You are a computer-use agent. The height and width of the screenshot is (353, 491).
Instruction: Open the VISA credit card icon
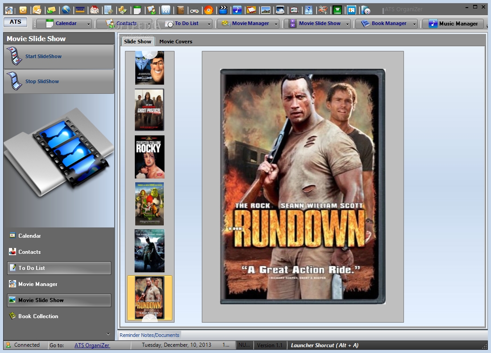pyautogui.click(x=80, y=10)
